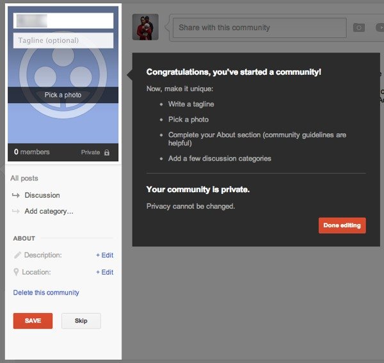The height and width of the screenshot is (363, 384).
Task: Click the user profile photo thumbnail
Action: coord(145,27)
